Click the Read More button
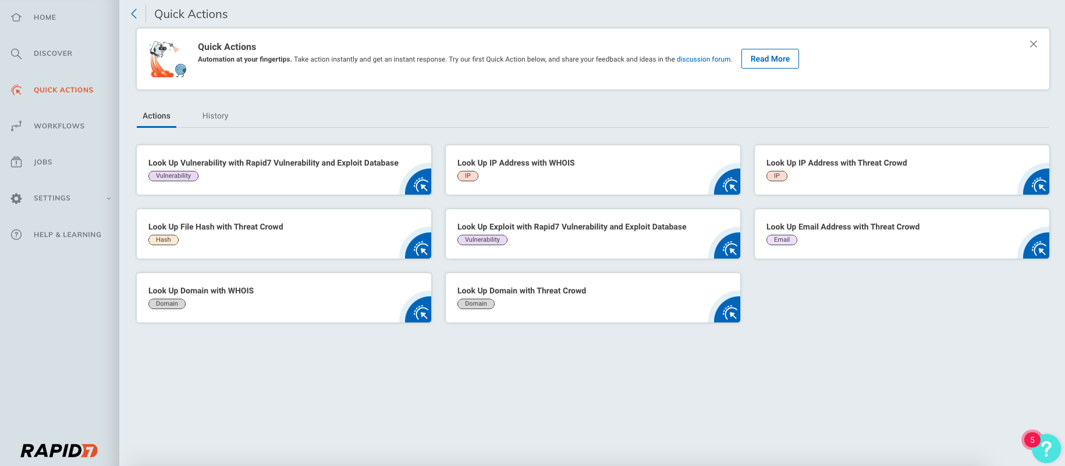The image size is (1065, 466). click(770, 59)
